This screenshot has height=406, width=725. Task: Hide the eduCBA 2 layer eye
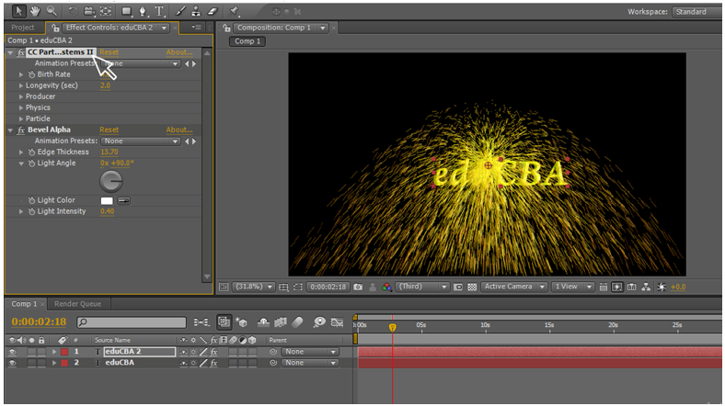[12, 352]
